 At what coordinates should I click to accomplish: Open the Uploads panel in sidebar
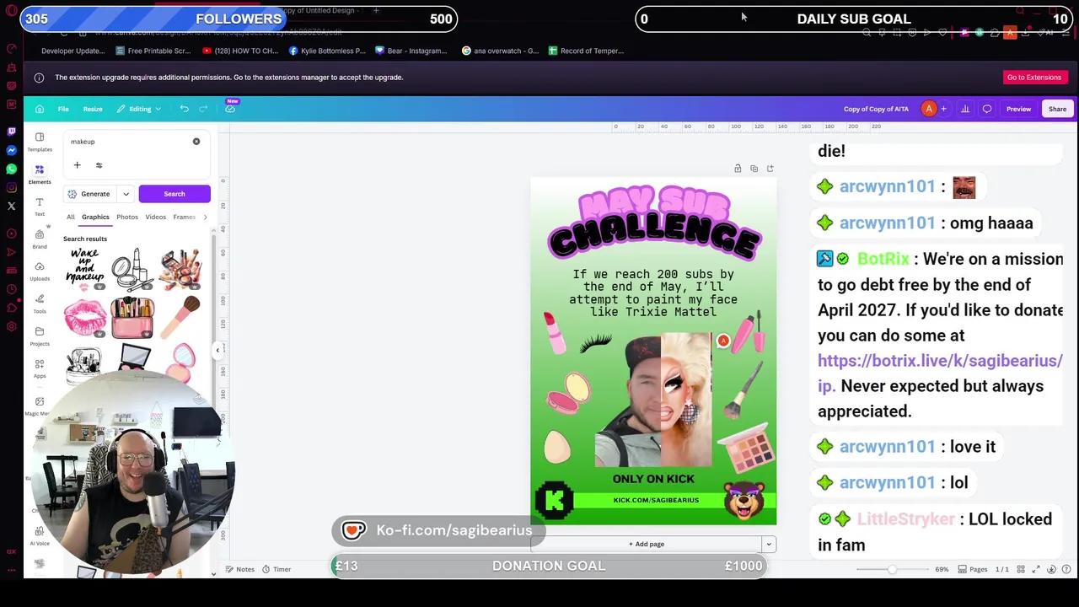coord(40,271)
